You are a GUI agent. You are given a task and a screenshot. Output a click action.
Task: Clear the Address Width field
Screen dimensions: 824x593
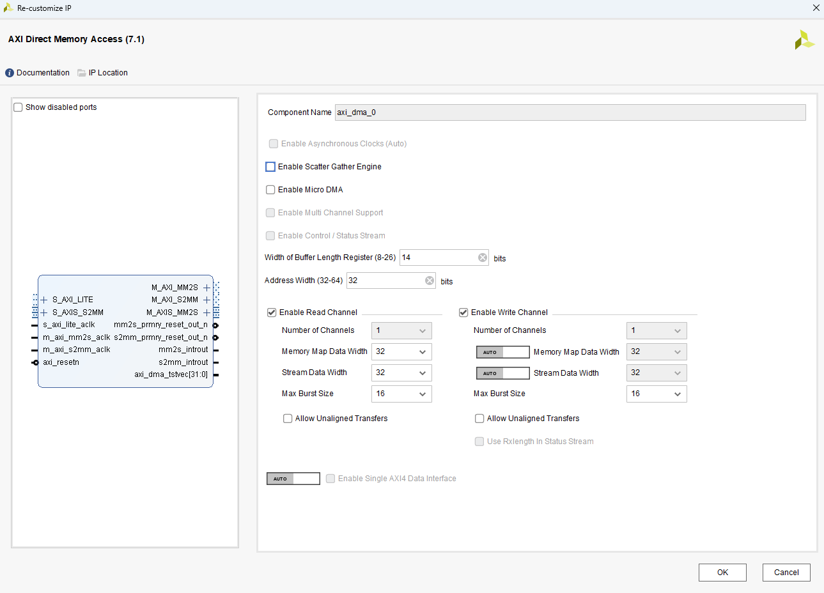coord(430,281)
